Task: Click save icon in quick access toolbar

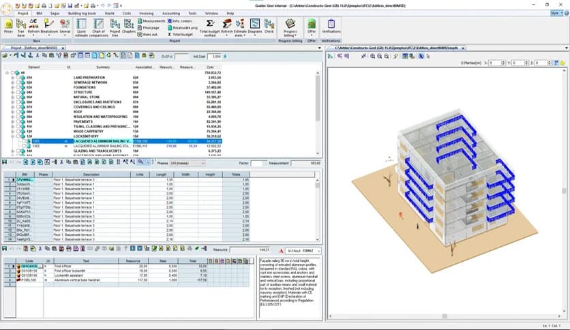Action: pos(70,6)
